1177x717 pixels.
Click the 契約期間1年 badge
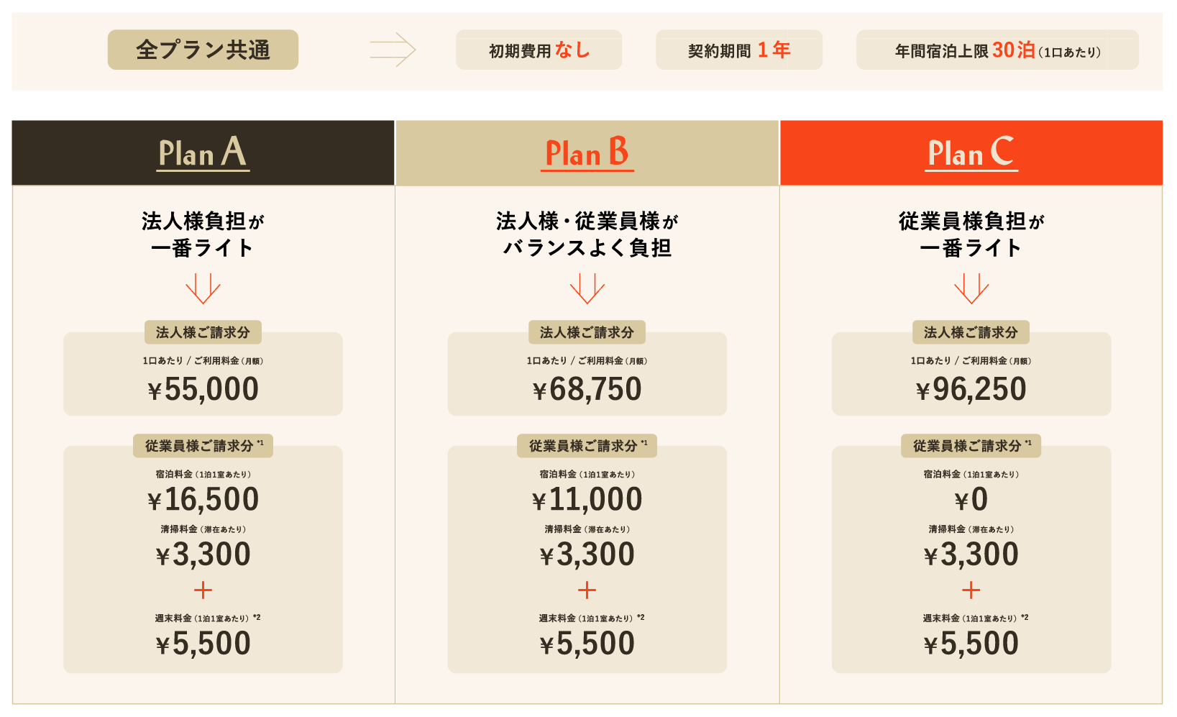click(x=738, y=50)
